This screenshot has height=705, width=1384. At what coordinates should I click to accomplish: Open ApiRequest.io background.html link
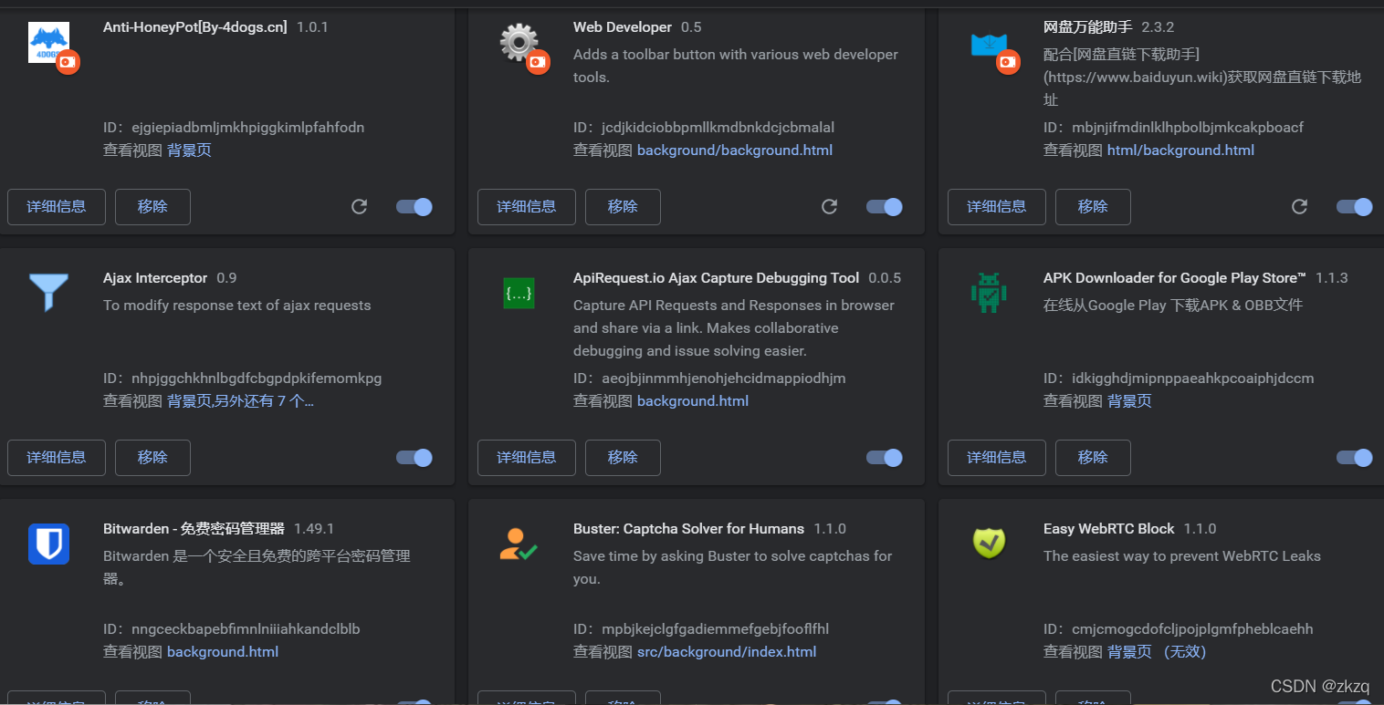tap(693, 401)
